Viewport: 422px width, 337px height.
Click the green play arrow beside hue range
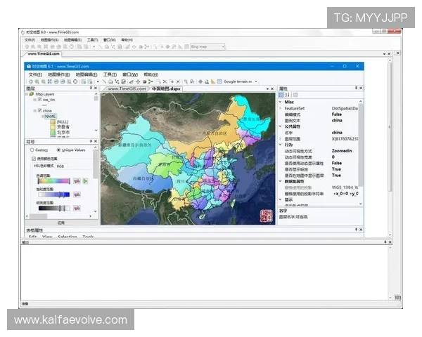point(85,181)
